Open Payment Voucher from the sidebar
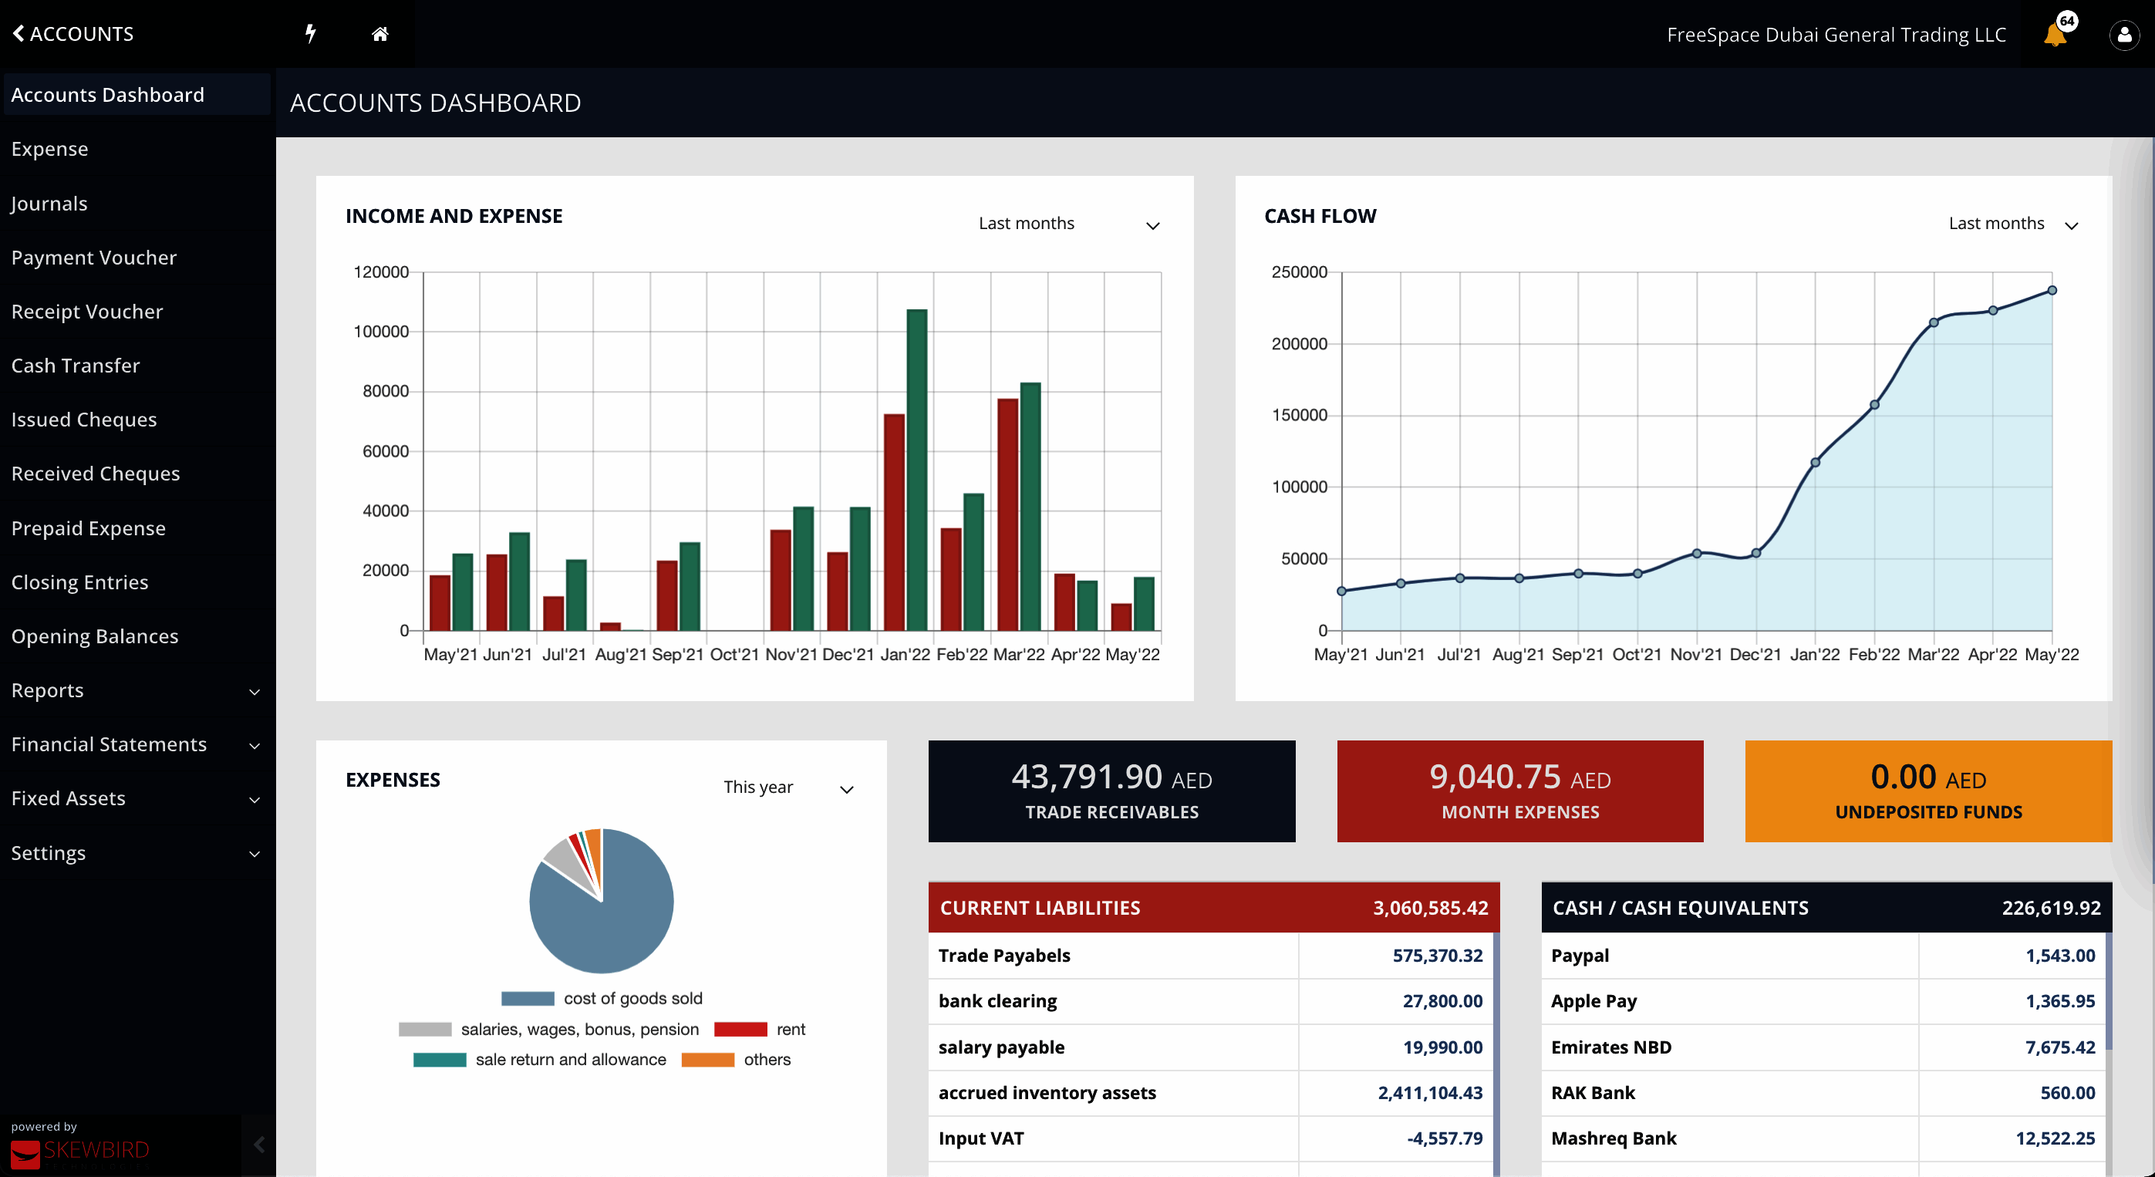The image size is (2155, 1177). click(93, 258)
